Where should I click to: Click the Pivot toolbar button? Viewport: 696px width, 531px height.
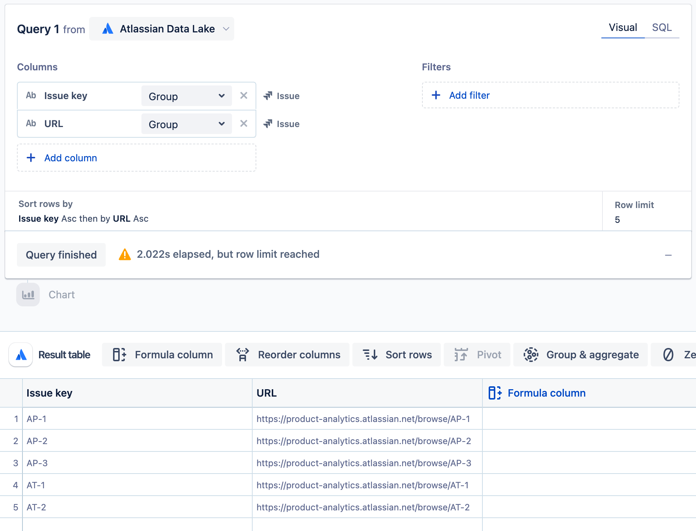(x=477, y=355)
